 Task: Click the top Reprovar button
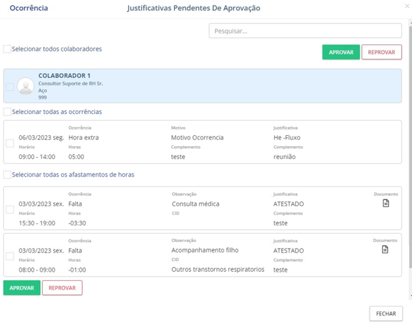coord(381,53)
